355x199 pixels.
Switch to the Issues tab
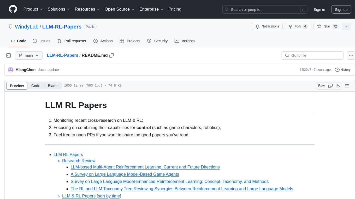pyautogui.click(x=42, y=41)
